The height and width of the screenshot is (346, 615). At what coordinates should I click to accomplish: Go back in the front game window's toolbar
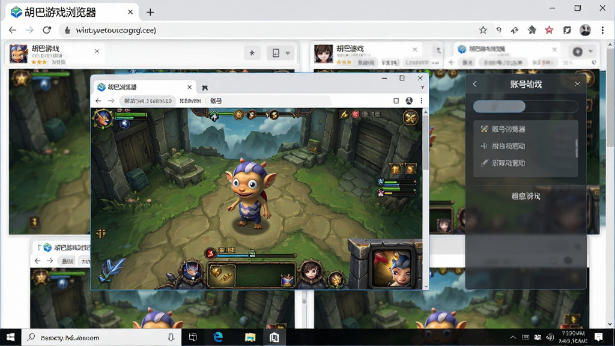point(98,101)
